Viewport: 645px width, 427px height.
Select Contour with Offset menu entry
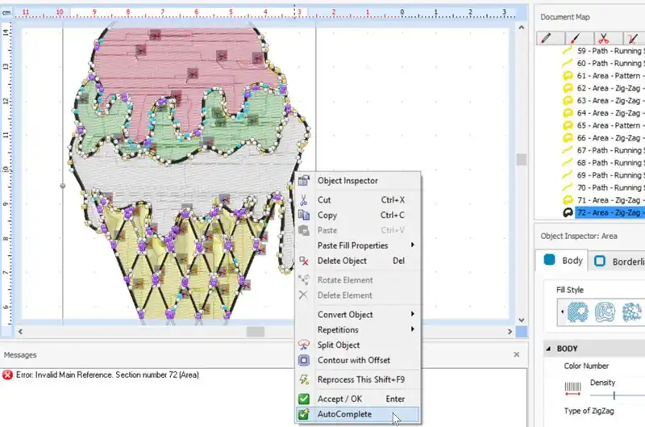coord(353,360)
